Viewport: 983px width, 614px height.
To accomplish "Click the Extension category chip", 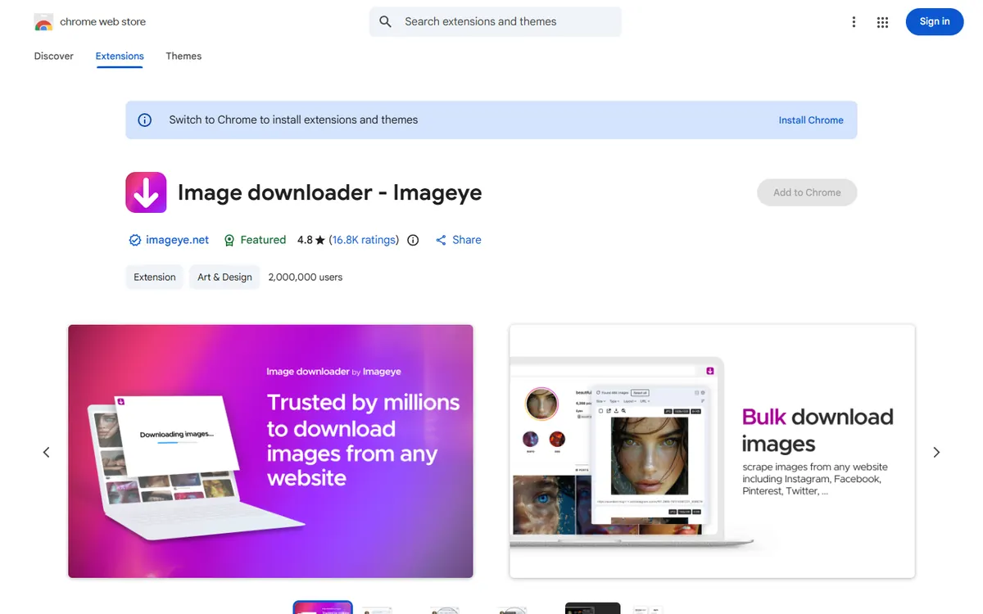I will pyautogui.click(x=155, y=277).
